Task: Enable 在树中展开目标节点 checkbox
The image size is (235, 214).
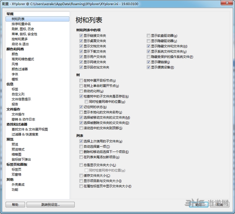Action: (x=81, y=80)
